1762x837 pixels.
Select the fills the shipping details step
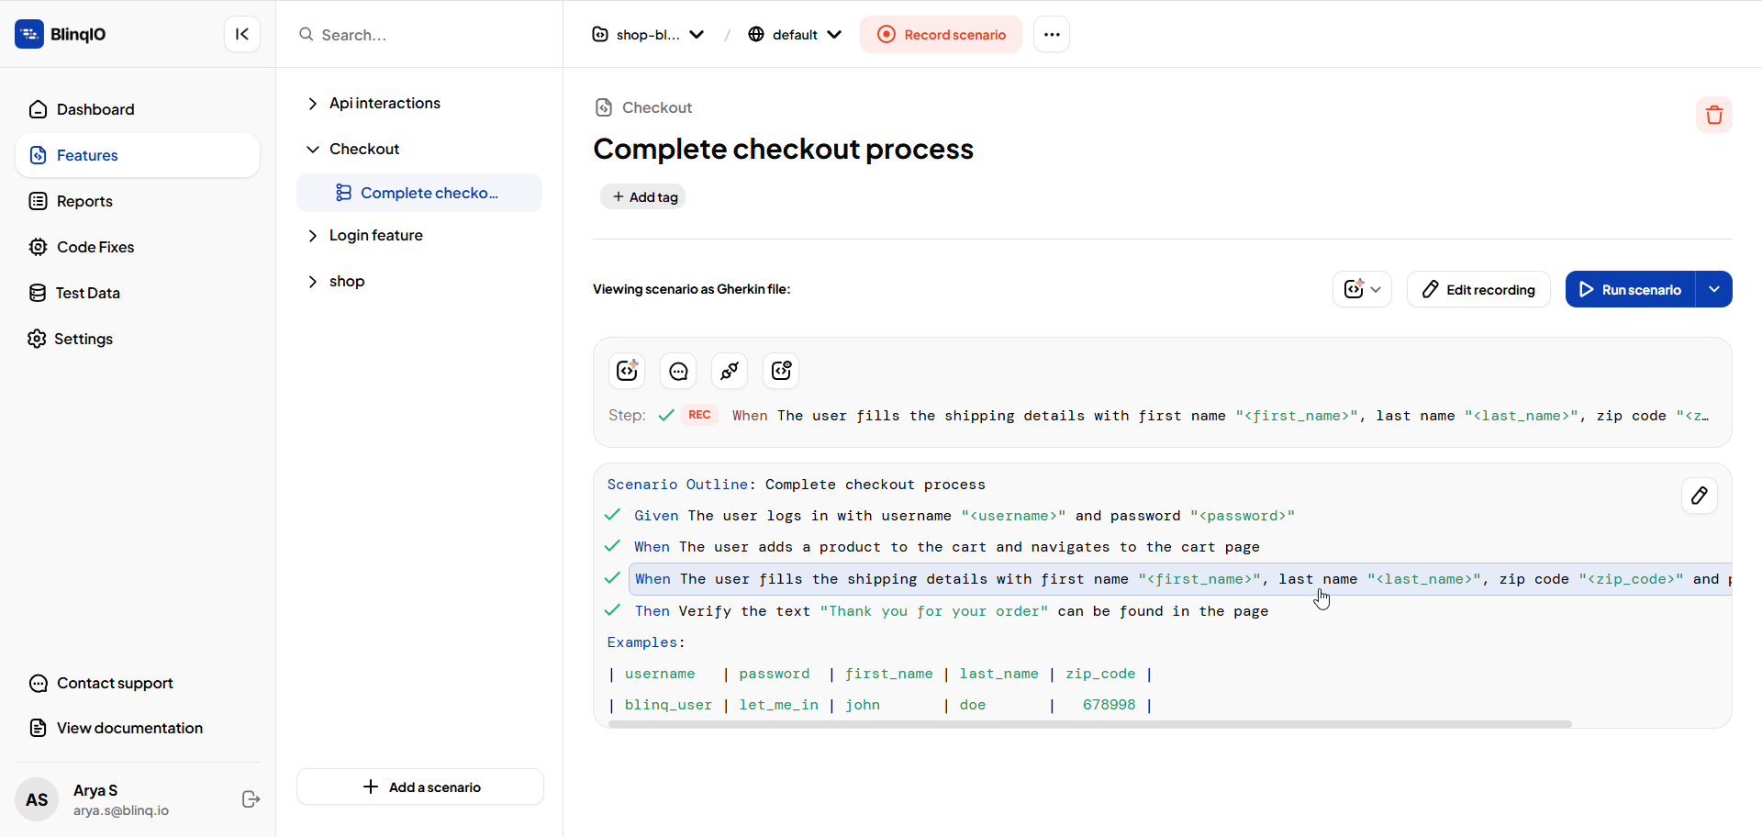pyautogui.click(x=1180, y=579)
